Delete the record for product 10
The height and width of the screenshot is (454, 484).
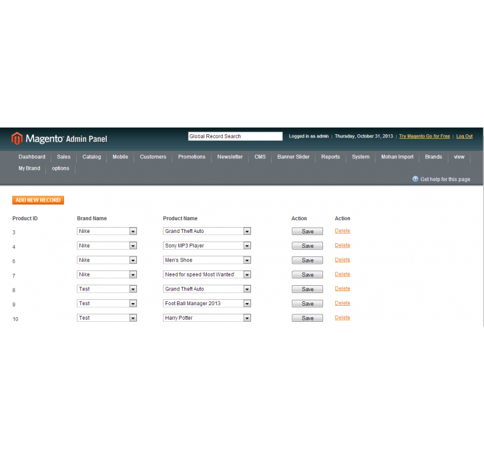[342, 318]
